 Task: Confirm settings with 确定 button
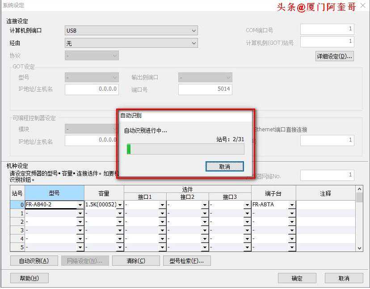point(297,278)
